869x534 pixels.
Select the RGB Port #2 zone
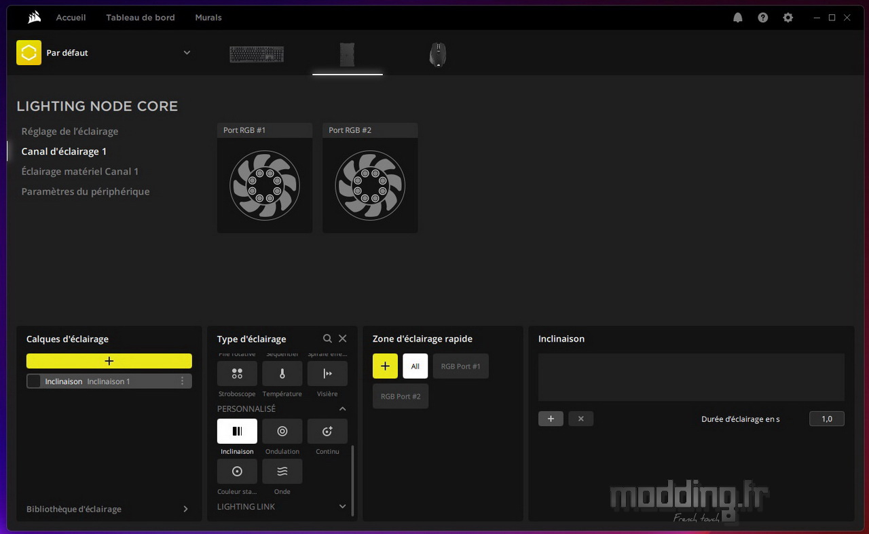401,396
